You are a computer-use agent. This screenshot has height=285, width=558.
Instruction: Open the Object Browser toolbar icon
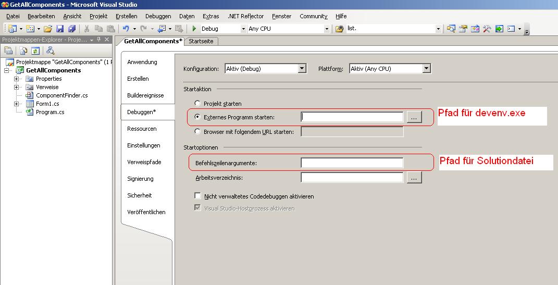coord(475,29)
